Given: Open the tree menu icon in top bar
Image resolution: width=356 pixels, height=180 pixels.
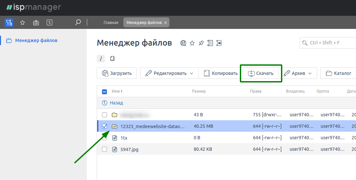Looking at the screenshot, I should (x=9, y=22).
